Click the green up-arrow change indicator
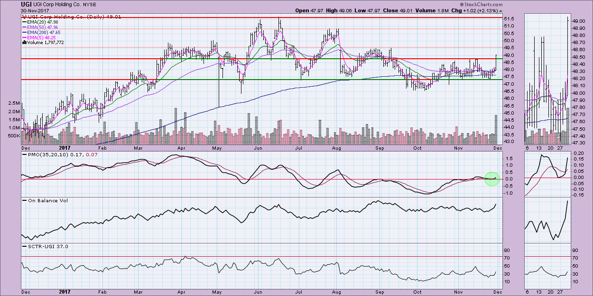593x296 pixels. tap(501, 10)
